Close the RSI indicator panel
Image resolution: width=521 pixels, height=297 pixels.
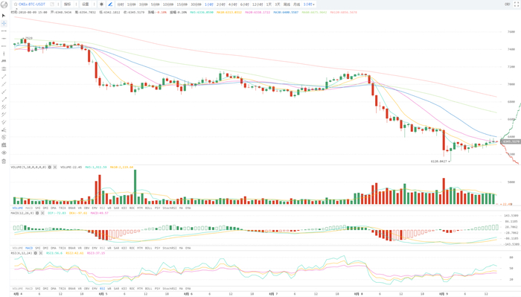click(40, 253)
